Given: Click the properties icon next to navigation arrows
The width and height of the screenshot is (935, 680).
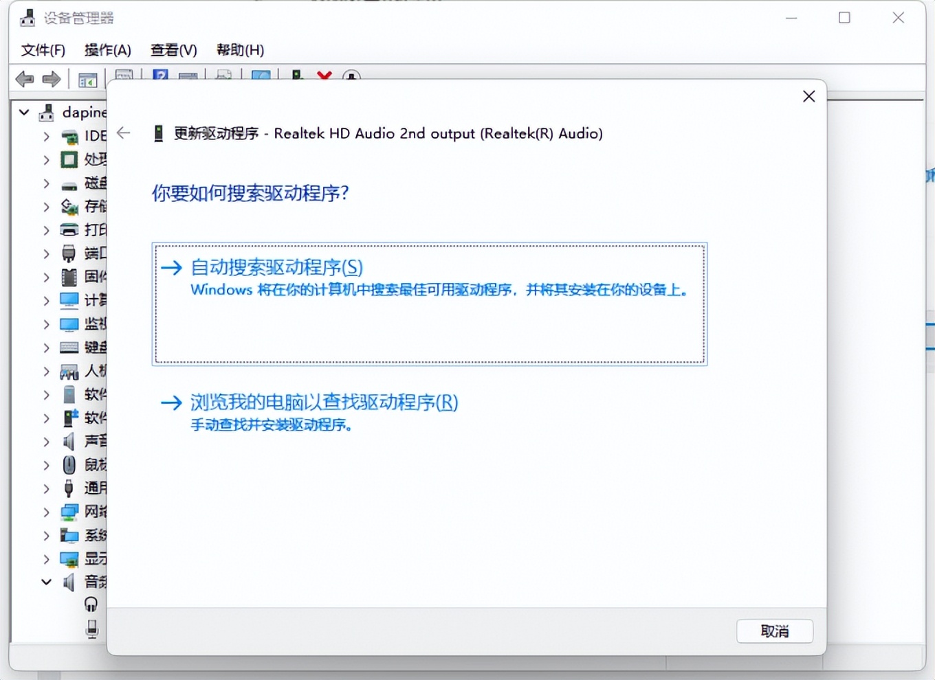Looking at the screenshot, I should [88, 78].
